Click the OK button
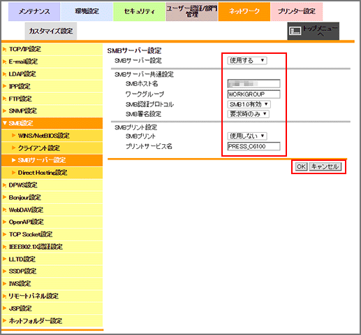 click(x=301, y=166)
